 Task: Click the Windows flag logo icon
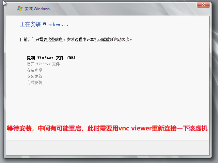[20, 8]
